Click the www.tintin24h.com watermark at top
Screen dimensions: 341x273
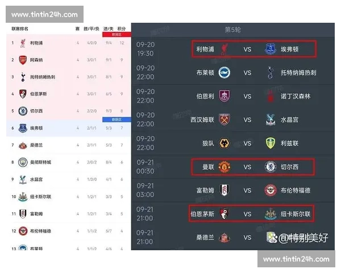pyautogui.click(x=44, y=14)
